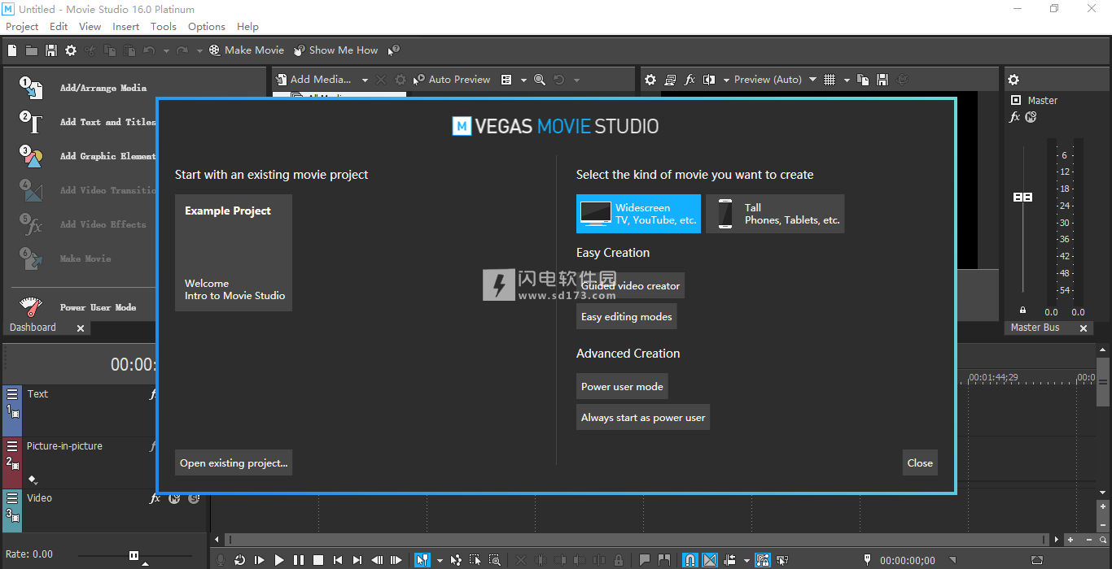Screen dimensions: 1112x569
Task: Select the Tall movie format
Action: pos(775,214)
